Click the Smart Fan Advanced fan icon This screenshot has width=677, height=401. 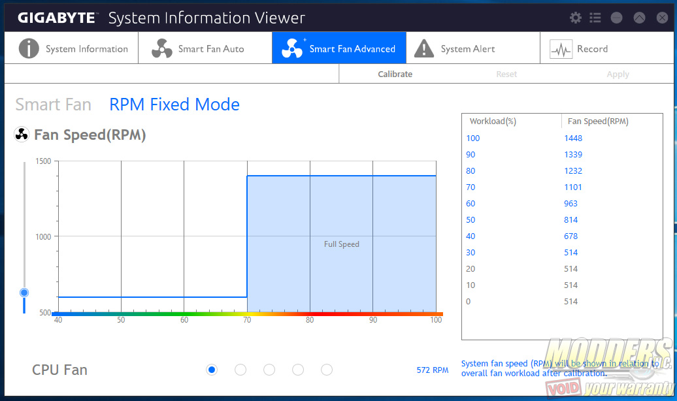[x=292, y=48]
